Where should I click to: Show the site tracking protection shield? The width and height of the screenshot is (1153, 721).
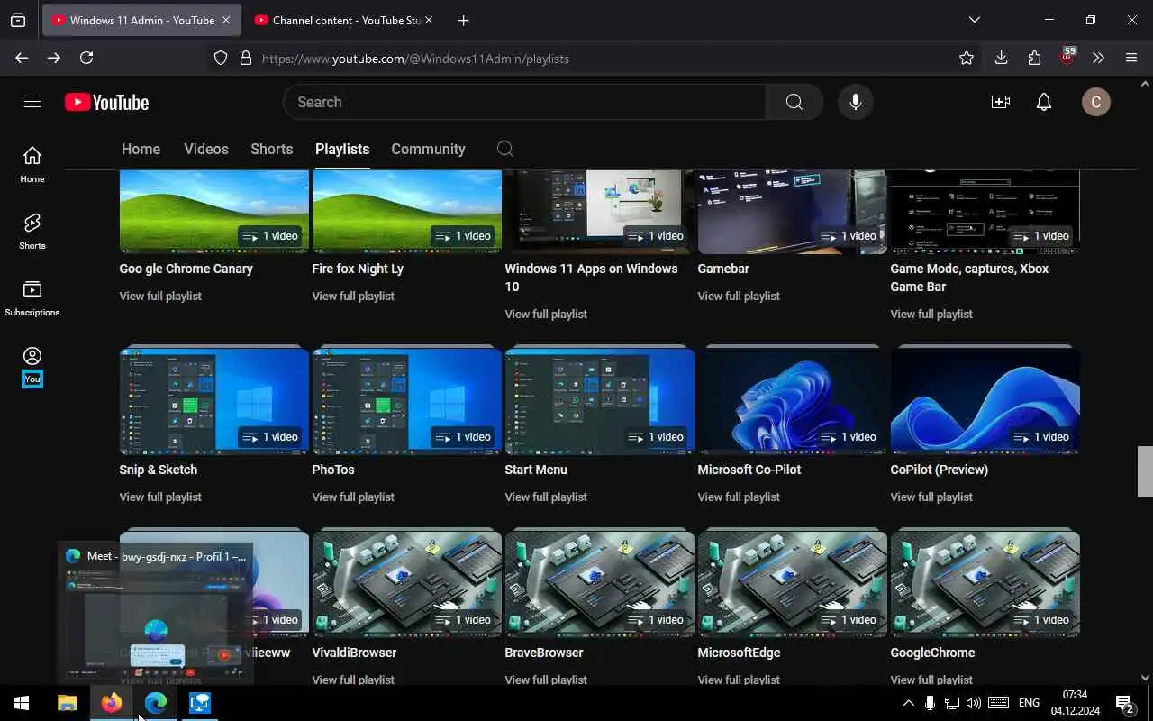point(221,58)
